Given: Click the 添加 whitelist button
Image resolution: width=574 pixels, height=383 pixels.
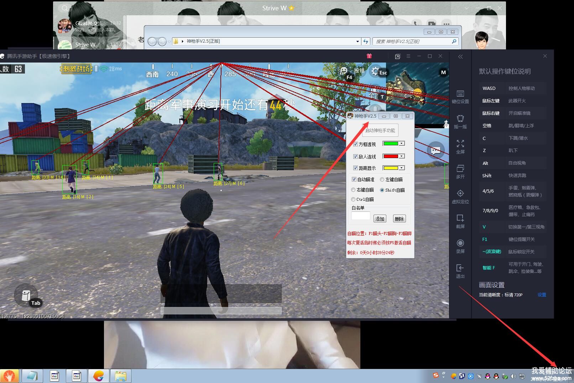Looking at the screenshot, I should pos(380,219).
